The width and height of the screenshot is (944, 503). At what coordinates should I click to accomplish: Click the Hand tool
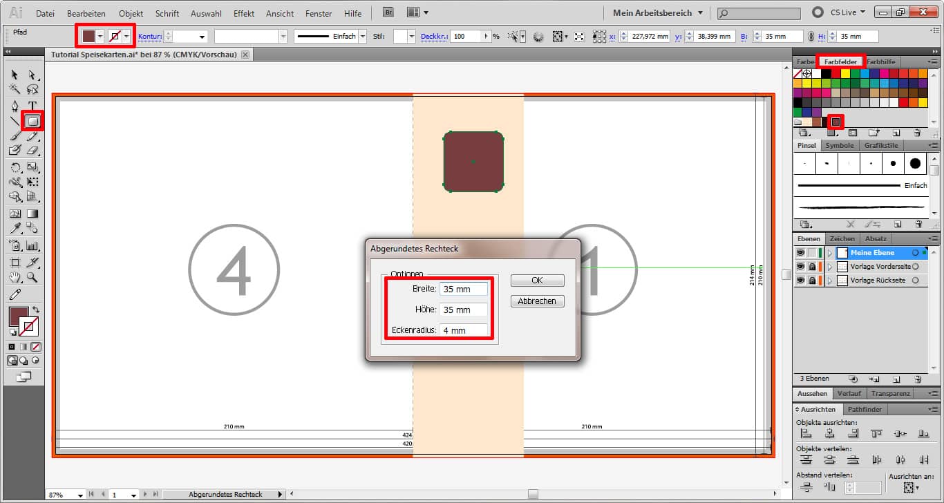click(x=15, y=278)
